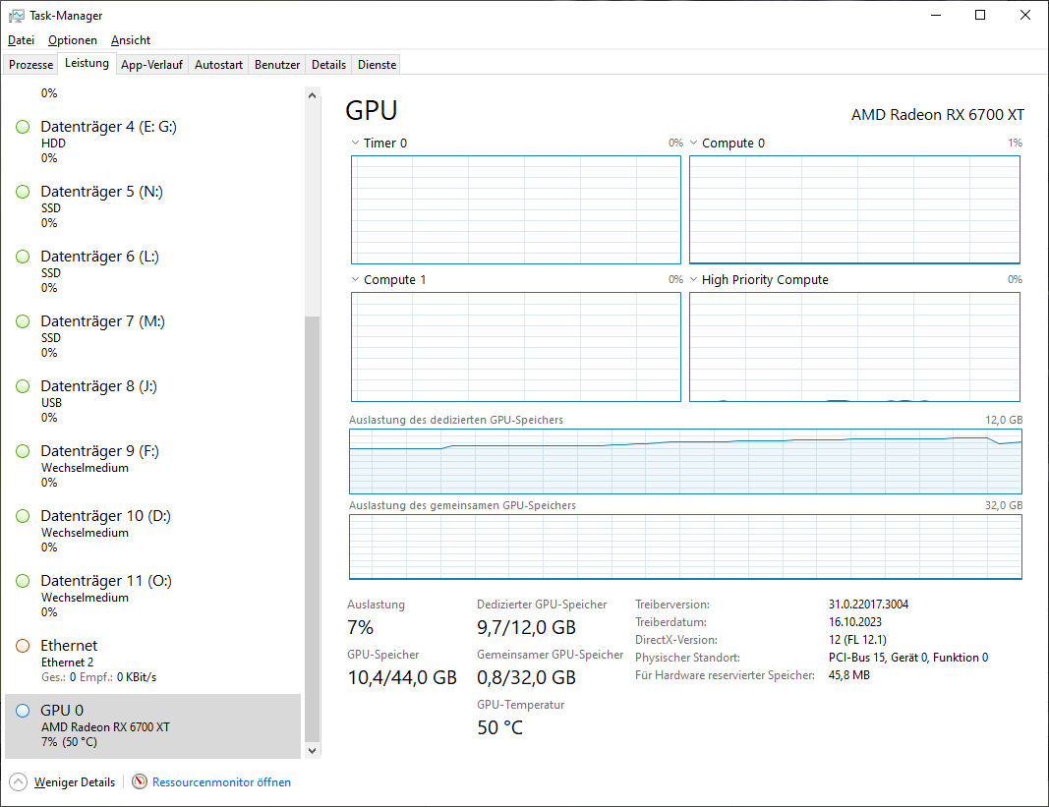Click the Datenträger 10 (D:) circle icon

coord(23,516)
